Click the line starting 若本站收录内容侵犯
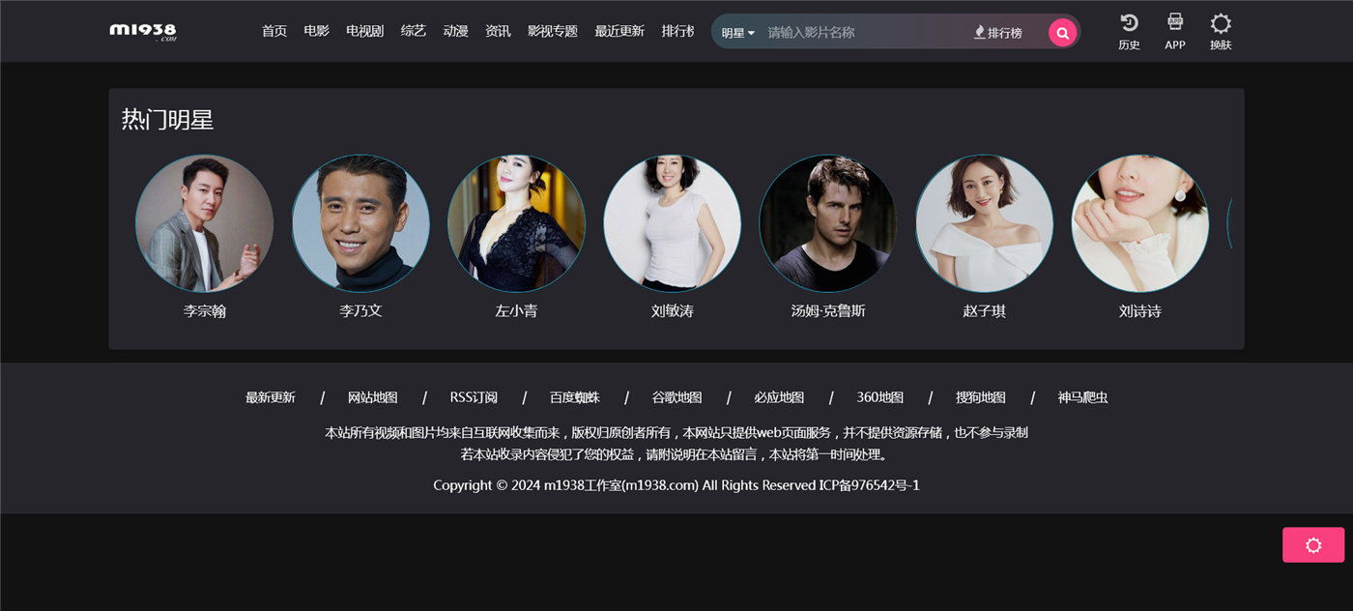Image resolution: width=1353 pixels, height=611 pixels. 675,453
